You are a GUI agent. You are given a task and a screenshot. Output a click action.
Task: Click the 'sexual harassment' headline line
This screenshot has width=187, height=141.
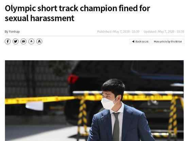[x=39, y=18]
